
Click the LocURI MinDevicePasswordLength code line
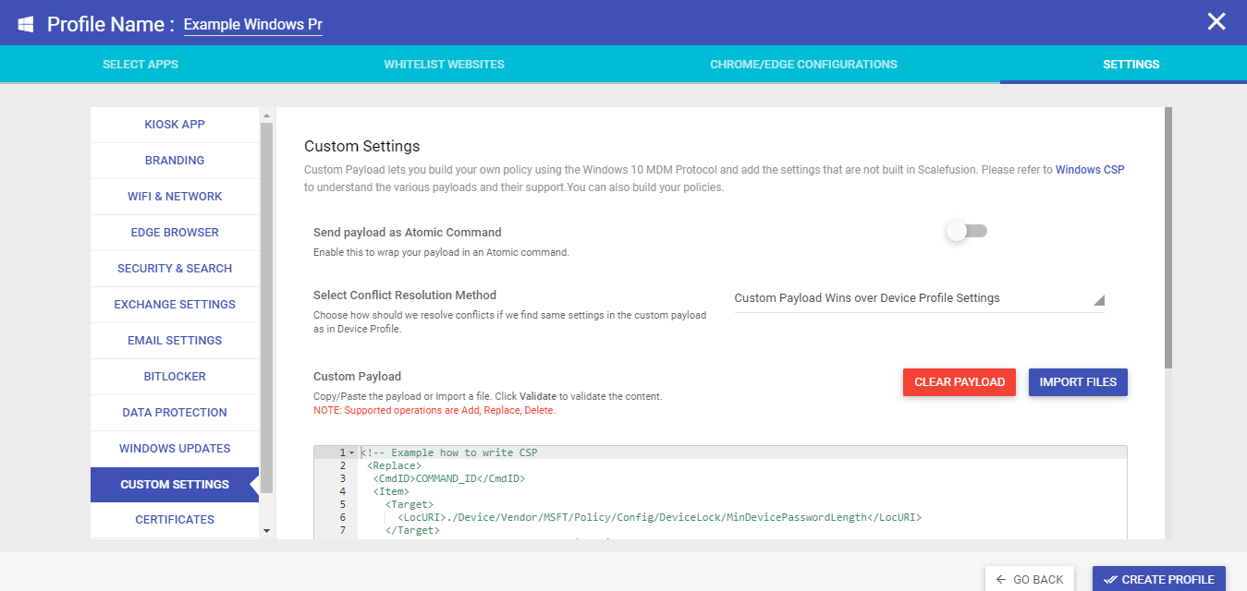click(660, 518)
